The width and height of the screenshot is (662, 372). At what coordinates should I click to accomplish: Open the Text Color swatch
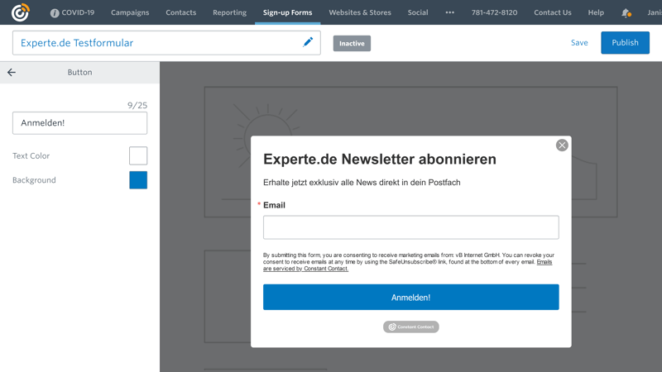click(x=138, y=155)
